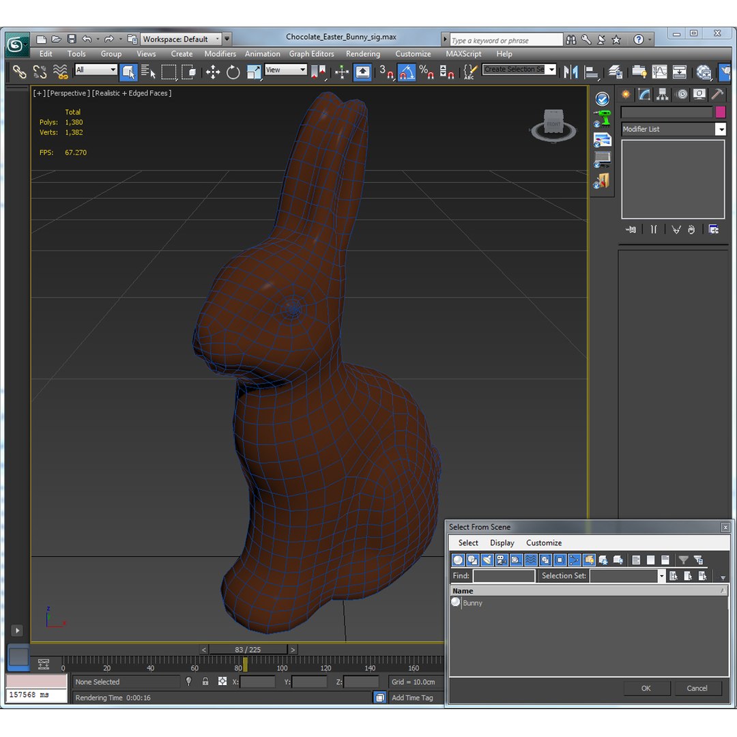This screenshot has width=737, height=737.
Task: Click the Pin Stack icon
Action: (631, 229)
